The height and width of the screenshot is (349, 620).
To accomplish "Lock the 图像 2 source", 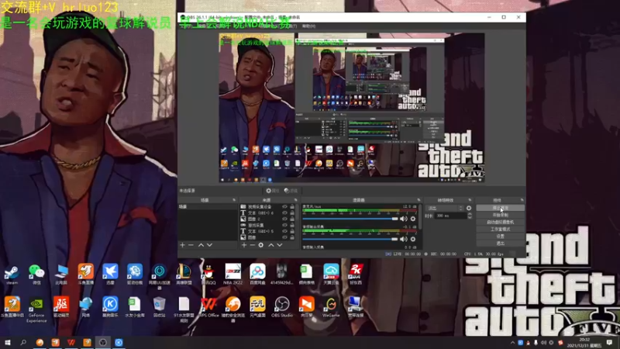I will [x=292, y=219].
